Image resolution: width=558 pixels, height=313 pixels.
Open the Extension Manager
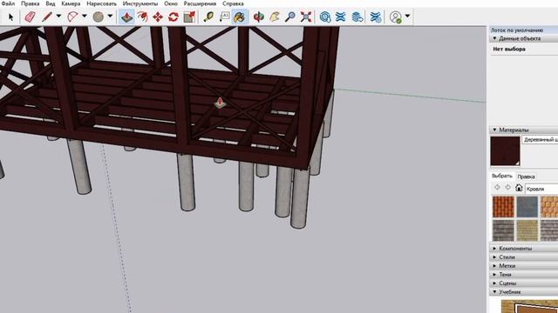click(x=376, y=17)
